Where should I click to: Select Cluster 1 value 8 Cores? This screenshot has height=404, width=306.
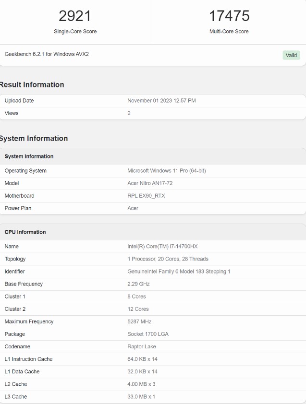[x=136, y=297]
